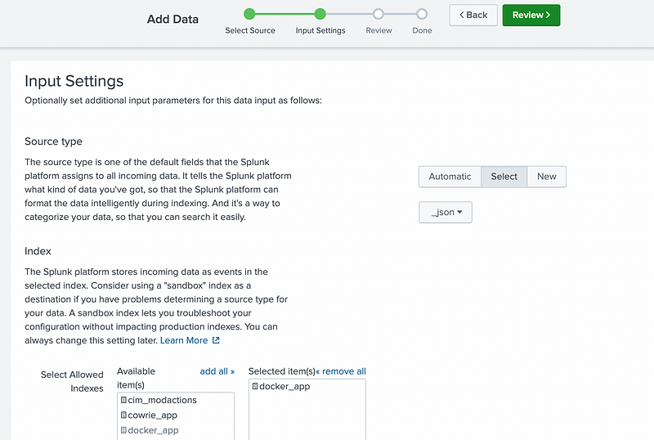Go to Select Source wizard step

250,14
